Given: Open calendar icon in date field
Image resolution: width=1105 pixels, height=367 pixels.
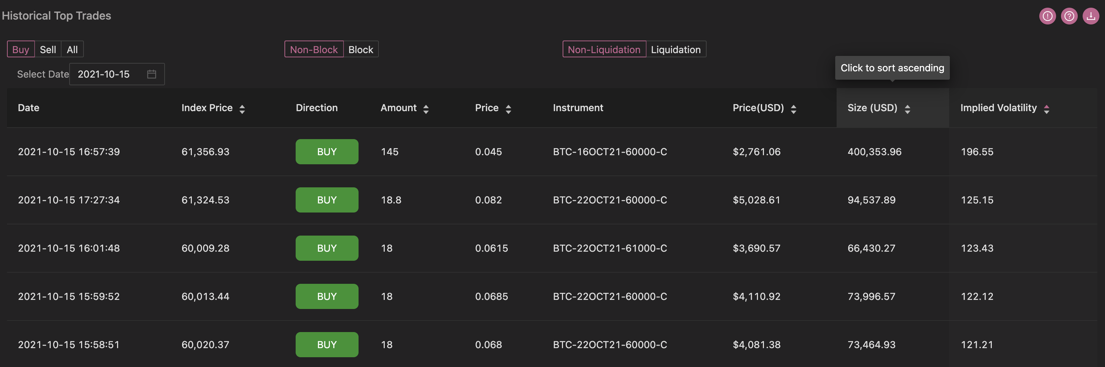Looking at the screenshot, I should [x=151, y=74].
